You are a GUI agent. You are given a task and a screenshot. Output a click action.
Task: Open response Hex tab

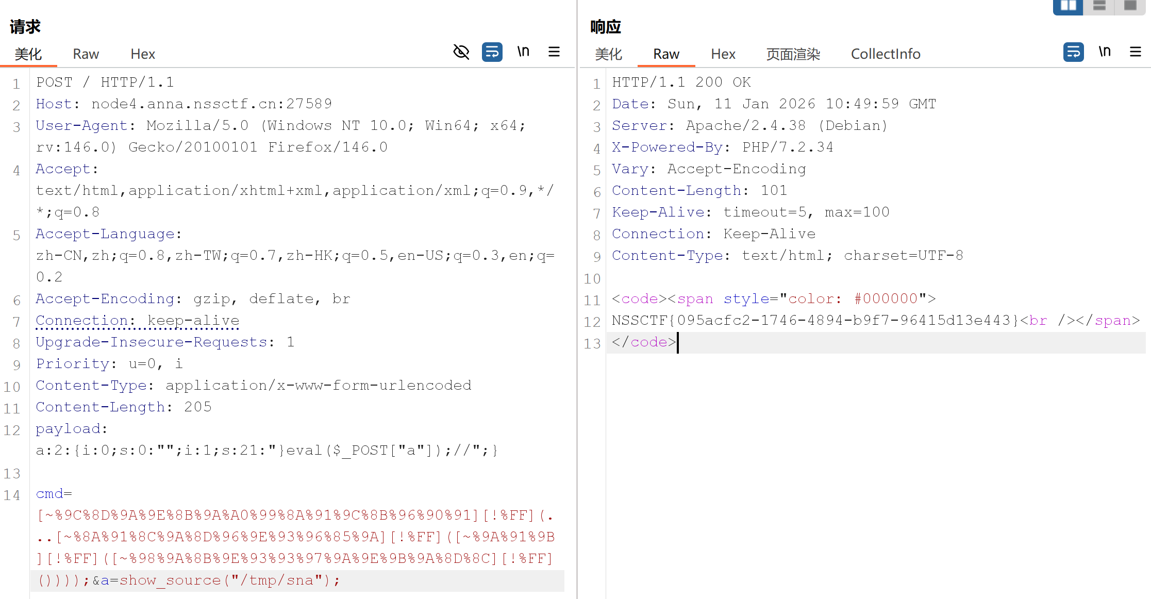(723, 54)
